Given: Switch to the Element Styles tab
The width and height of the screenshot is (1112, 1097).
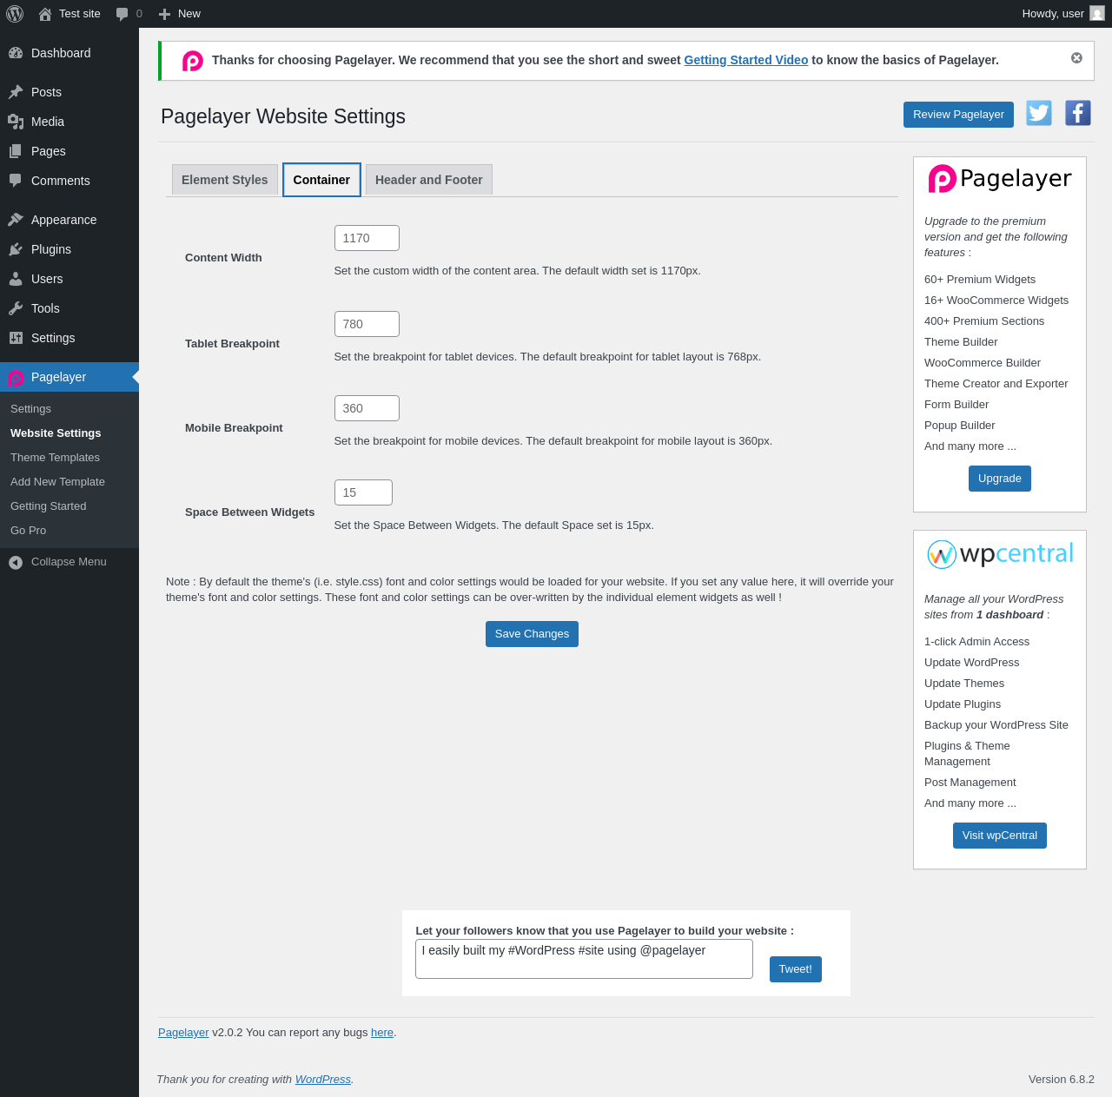Looking at the screenshot, I should click(x=225, y=180).
